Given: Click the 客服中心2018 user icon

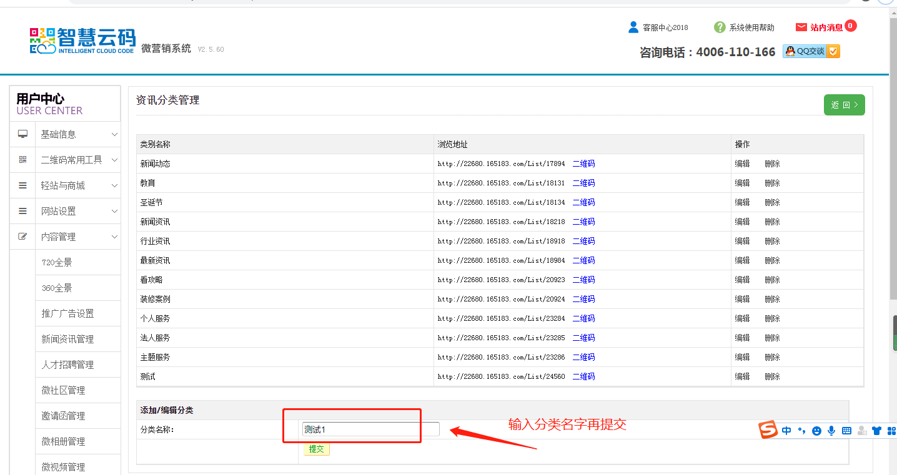Looking at the screenshot, I should (x=633, y=27).
